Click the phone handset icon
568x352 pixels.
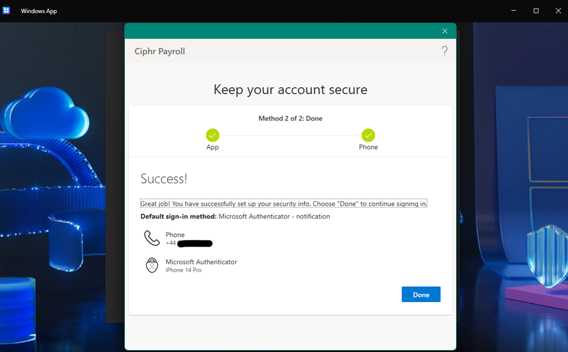click(x=152, y=238)
